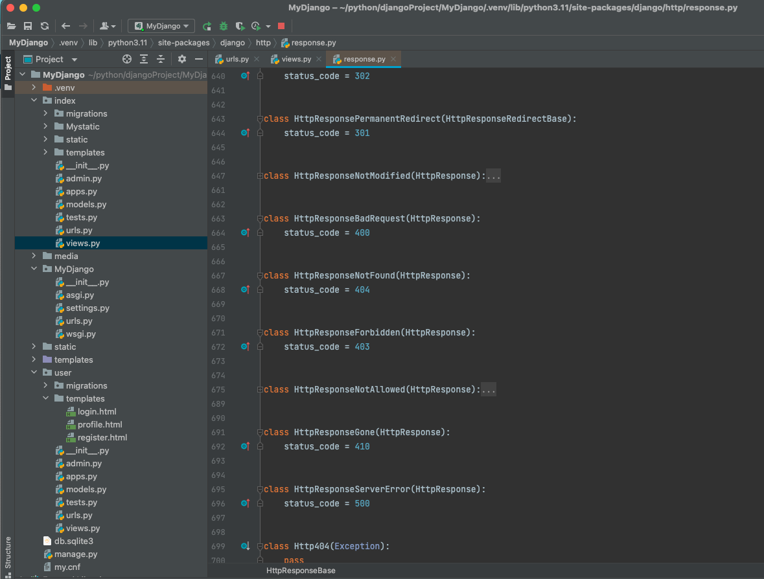Click override gutter icon on line 644
Image resolution: width=764 pixels, height=579 pixels.
pyautogui.click(x=245, y=133)
